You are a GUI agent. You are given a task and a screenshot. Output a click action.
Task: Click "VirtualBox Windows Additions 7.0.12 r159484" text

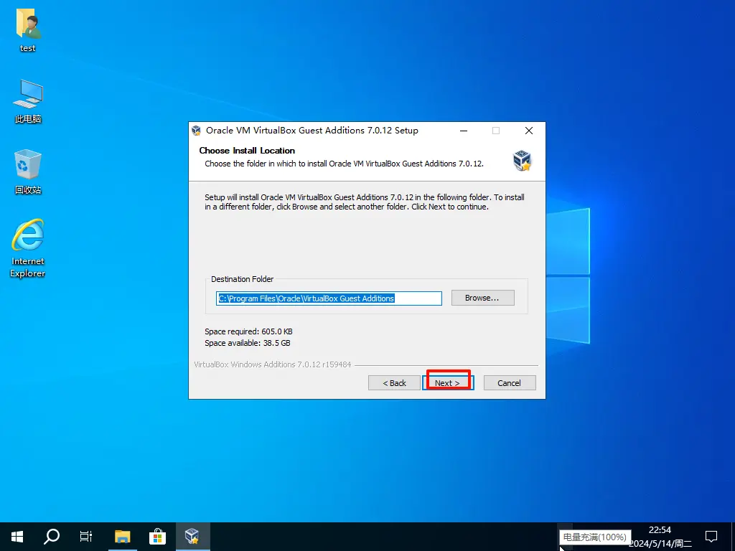tap(272, 364)
